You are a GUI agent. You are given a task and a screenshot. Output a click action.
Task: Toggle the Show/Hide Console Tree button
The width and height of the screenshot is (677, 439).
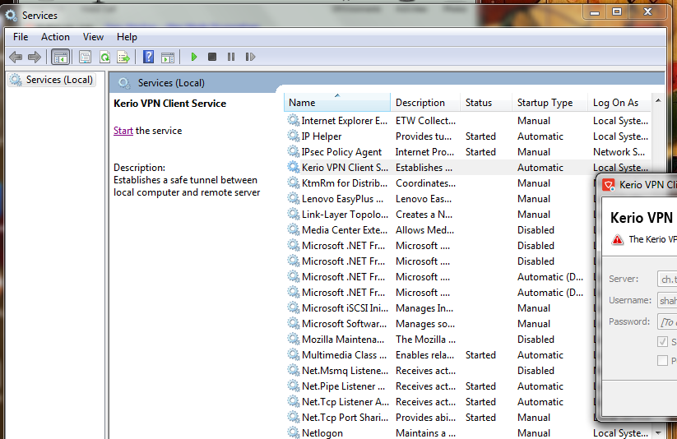60,57
